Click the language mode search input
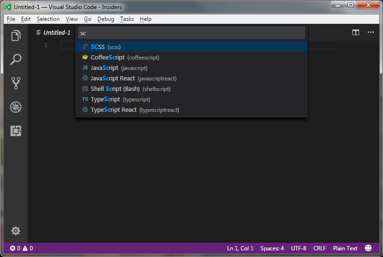383x257 pixels. (191, 33)
